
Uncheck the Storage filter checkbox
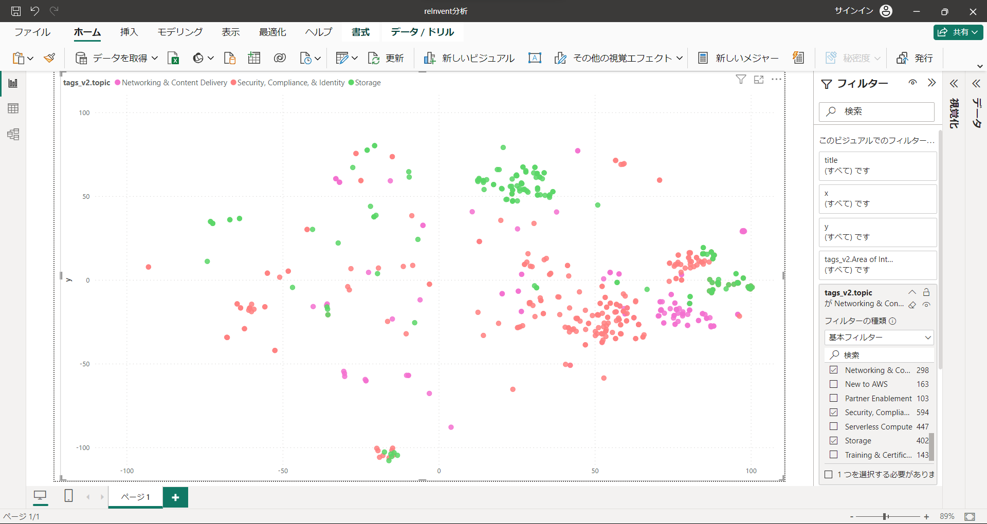point(834,441)
